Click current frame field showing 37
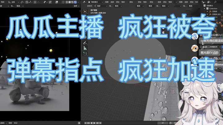This screenshot has height=125, width=223. 163,123
